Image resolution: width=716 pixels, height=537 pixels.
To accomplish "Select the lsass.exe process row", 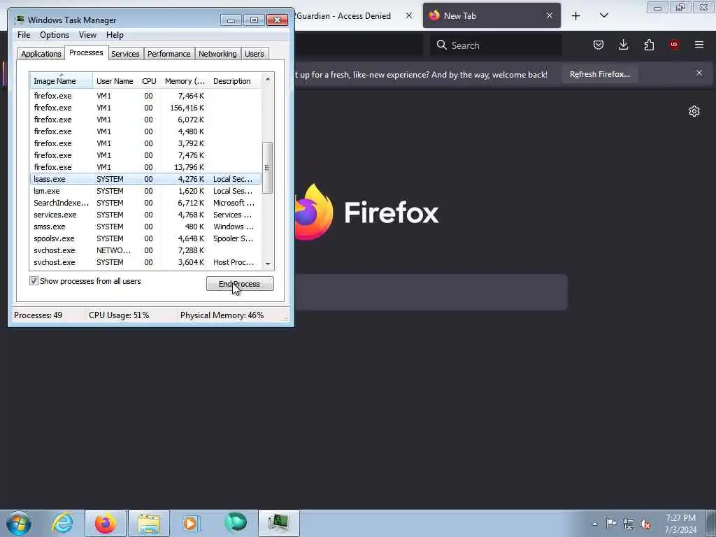I will pos(145,179).
